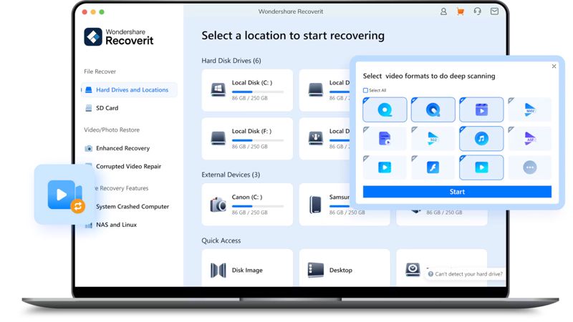Image resolution: width=573 pixels, height=322 pixels.
Task: Deselect the clapperboard video format tile
Action: (481, 109)
